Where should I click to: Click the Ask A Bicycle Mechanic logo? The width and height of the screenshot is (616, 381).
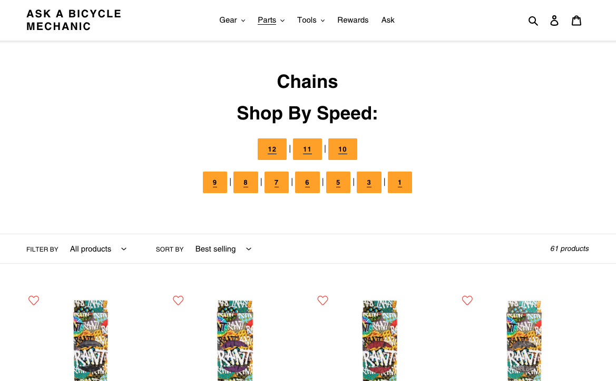click(x=74, y=20)
